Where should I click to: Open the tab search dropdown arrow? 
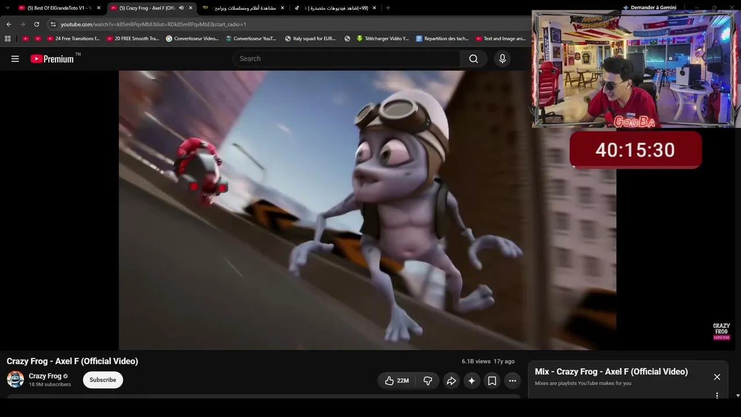pyautogui.click(x=8, y=8)
